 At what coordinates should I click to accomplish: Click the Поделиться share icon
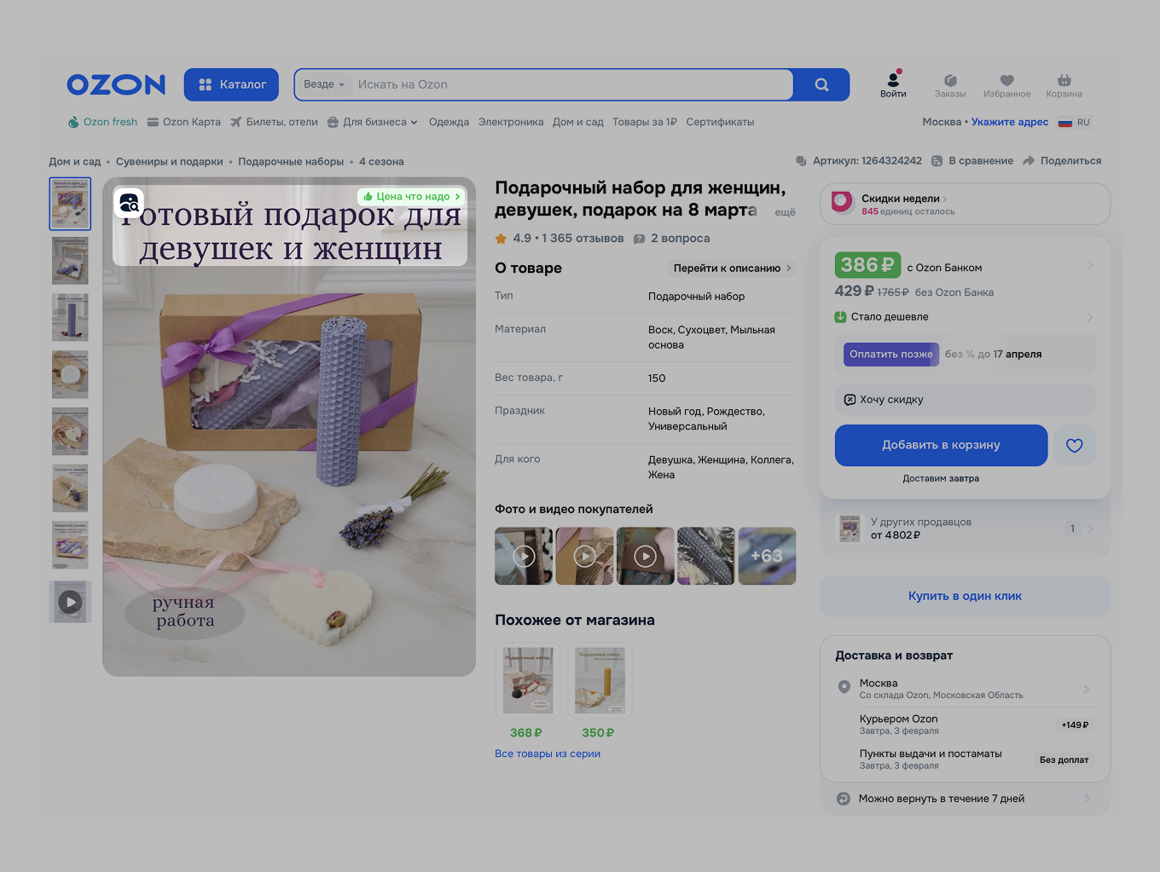click(x=1029, y=161)
